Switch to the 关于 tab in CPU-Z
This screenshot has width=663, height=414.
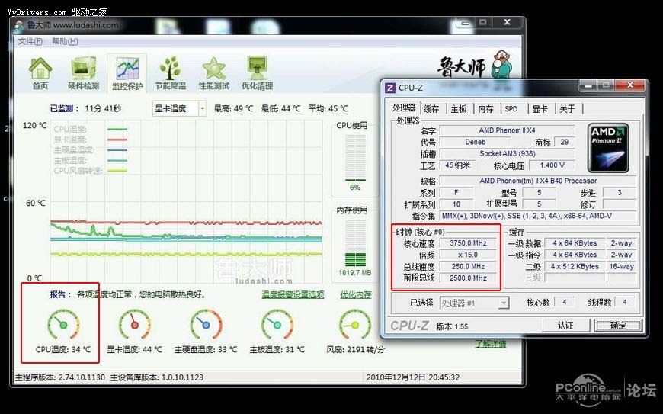click(567, 109)
